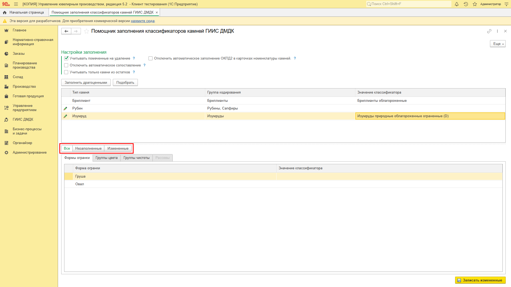The image size is (511, 287).
Task: Click the Форма огранки column header
Action: pyautogui.click(x=175, y=168)
